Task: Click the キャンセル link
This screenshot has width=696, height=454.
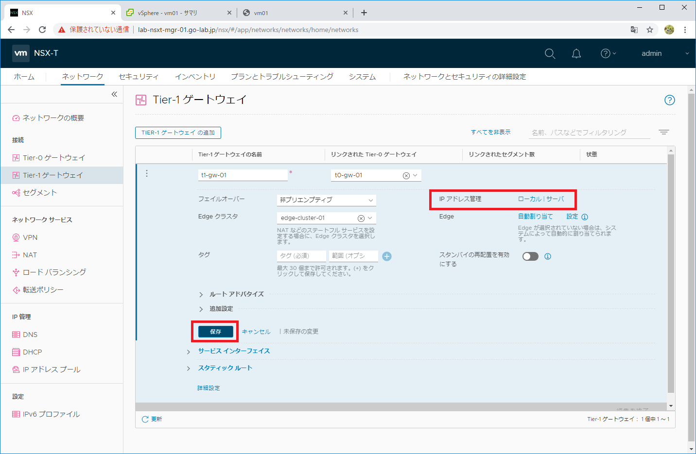Action: (x=256, y=332)
